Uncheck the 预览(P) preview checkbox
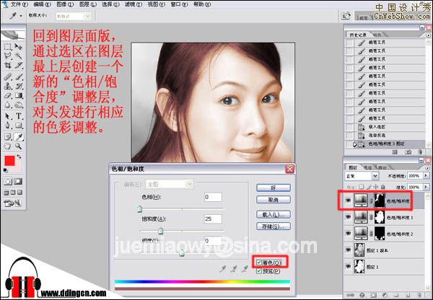 [x=259, y=271]
